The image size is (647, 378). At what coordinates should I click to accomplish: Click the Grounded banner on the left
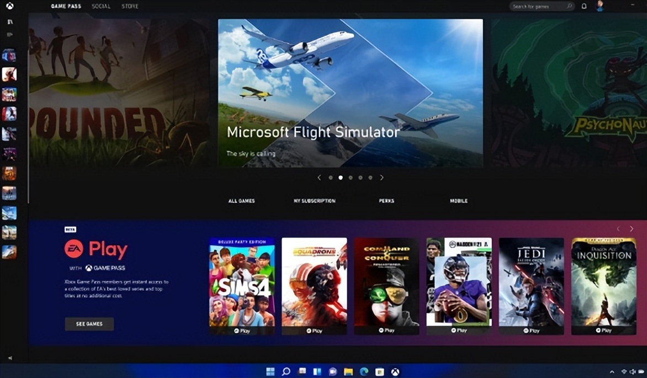120,90
